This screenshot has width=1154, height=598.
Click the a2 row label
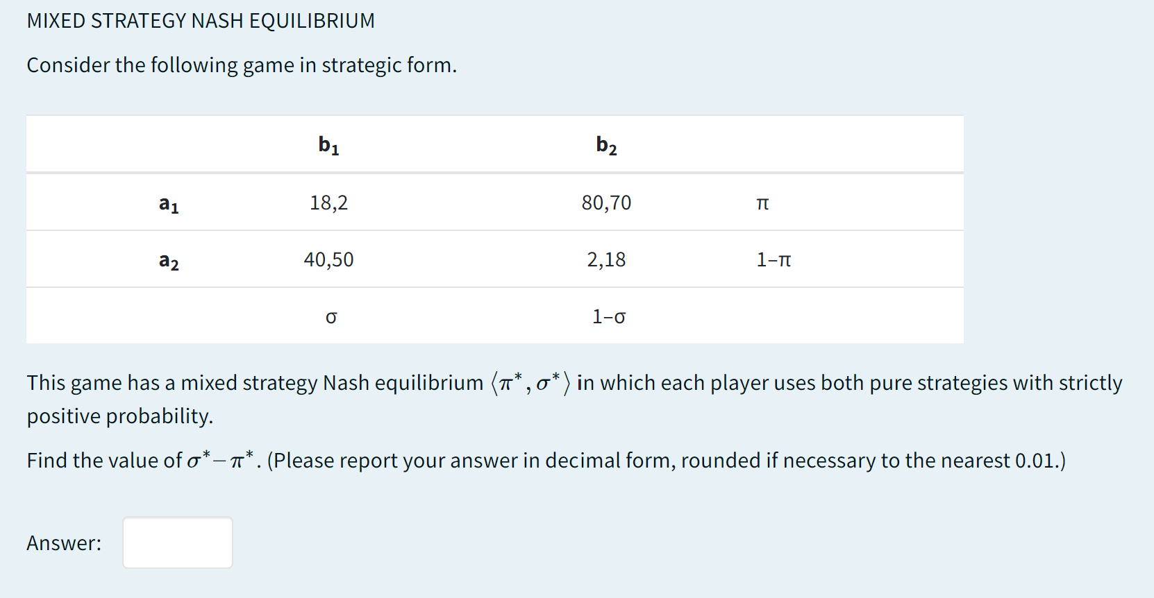click(168, 260)
